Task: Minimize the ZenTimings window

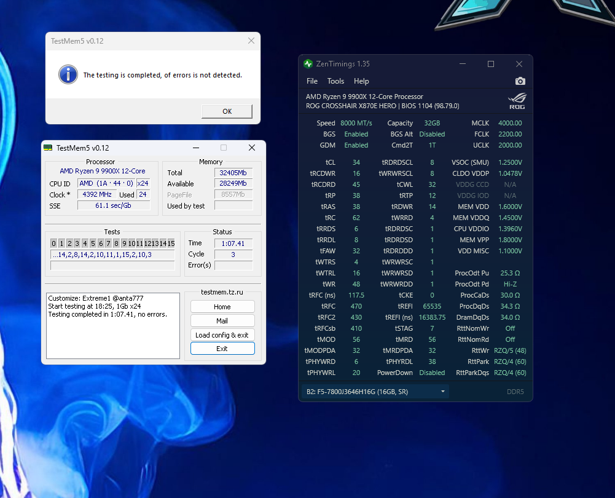Action: 463,64
